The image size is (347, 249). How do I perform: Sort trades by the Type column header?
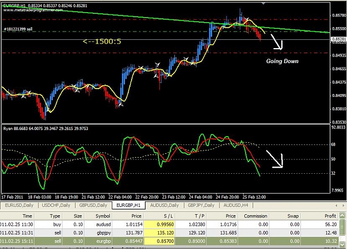point(48,216)
